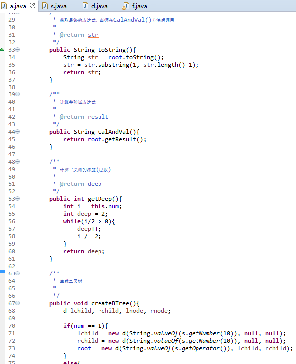
Task: Click the createBTree method name declaration
Action: tap(110, 303)
